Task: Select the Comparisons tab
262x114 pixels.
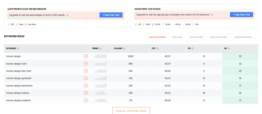Action: pos(243,37)
